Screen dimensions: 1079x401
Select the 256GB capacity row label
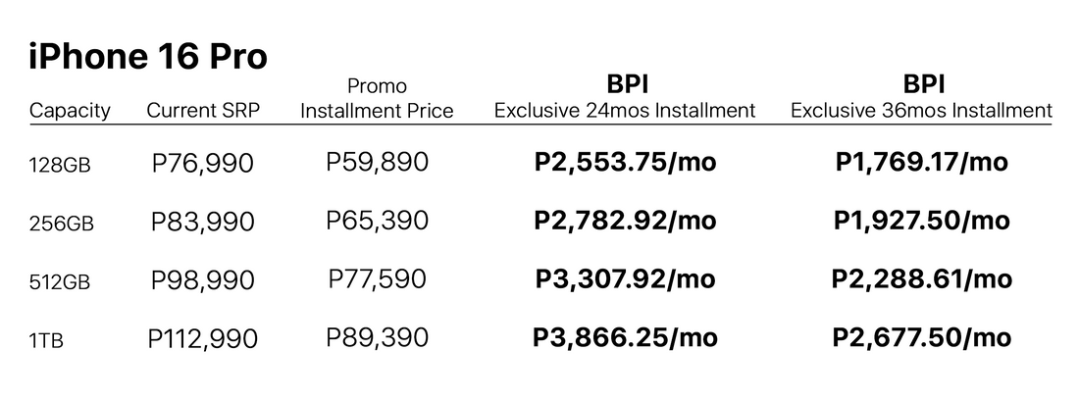62,224
